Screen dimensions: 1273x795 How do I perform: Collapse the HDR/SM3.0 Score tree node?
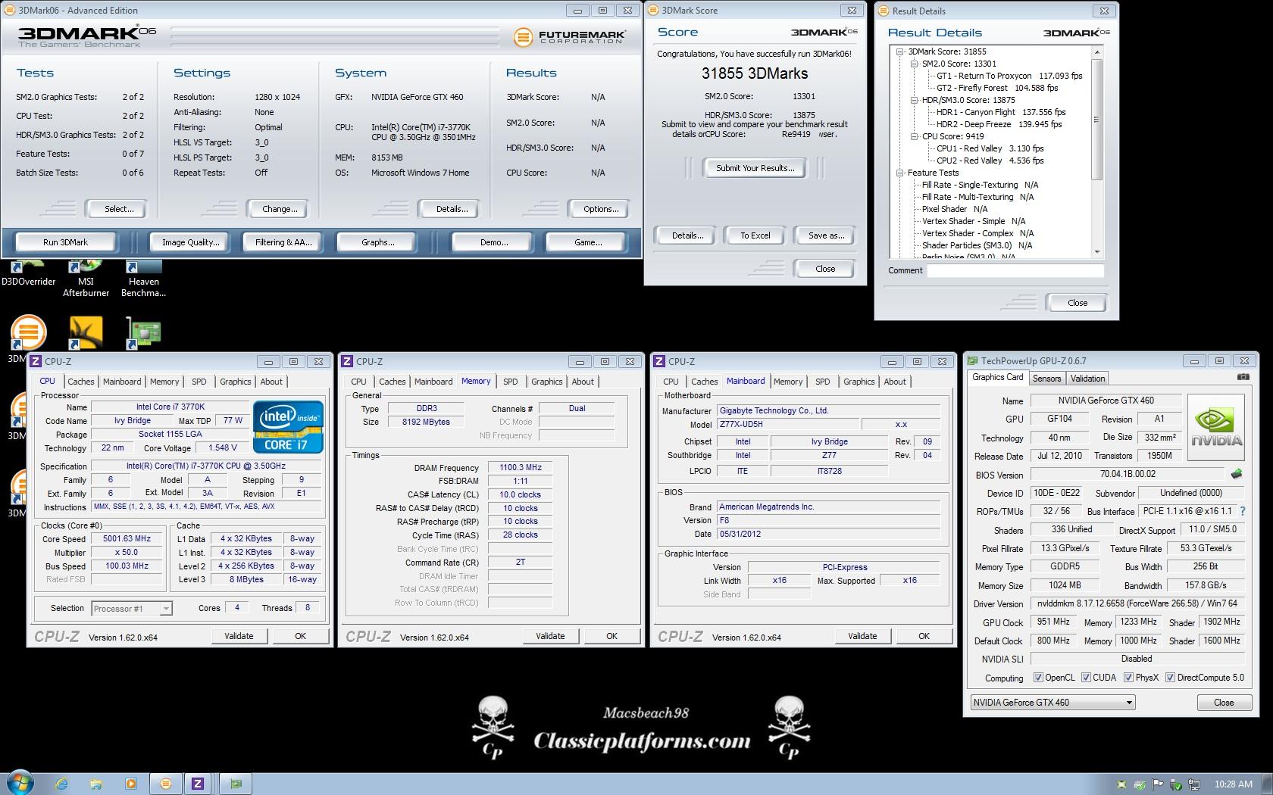[915, 101]
